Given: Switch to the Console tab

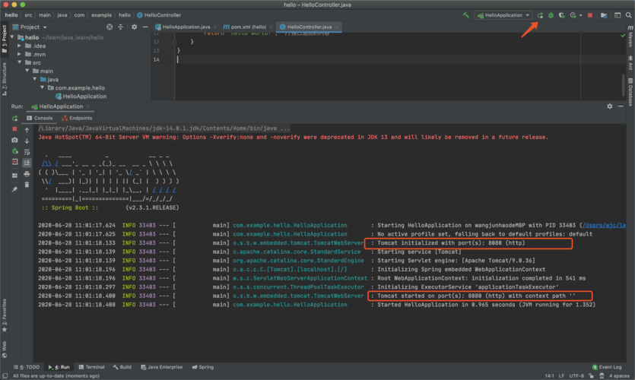Looking at the screenshot, I should [40, 118].
